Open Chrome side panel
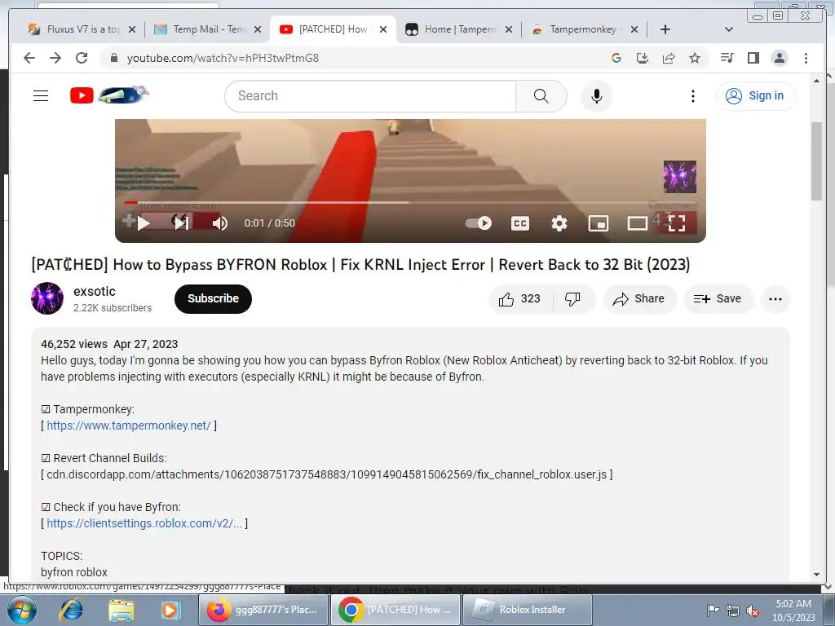Image resolution: width=835 pixels, height=626 pixels. point(753,58)
